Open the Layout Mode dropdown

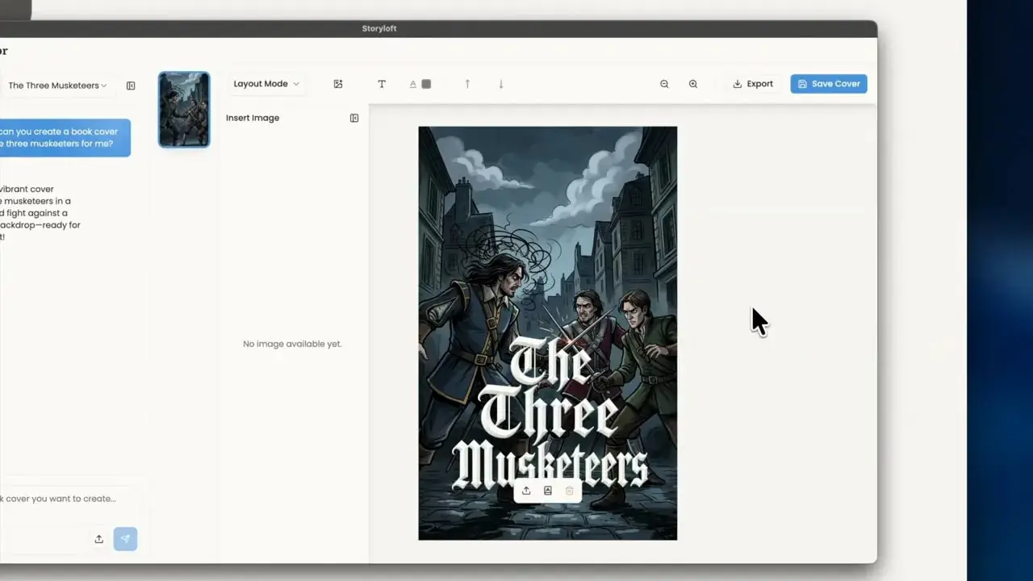(266, 84)
